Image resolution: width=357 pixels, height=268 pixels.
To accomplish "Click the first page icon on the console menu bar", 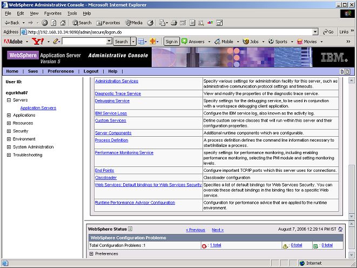I will click(342, 71).
